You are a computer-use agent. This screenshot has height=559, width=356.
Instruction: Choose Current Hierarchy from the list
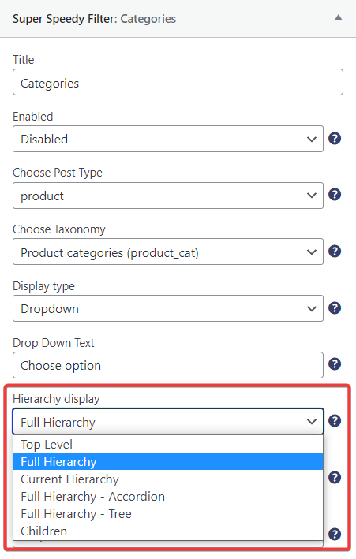(168, 479)
